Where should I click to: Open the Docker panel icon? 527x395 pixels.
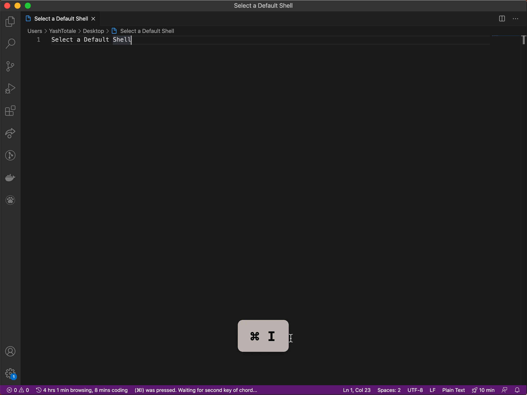click(10, 178)
